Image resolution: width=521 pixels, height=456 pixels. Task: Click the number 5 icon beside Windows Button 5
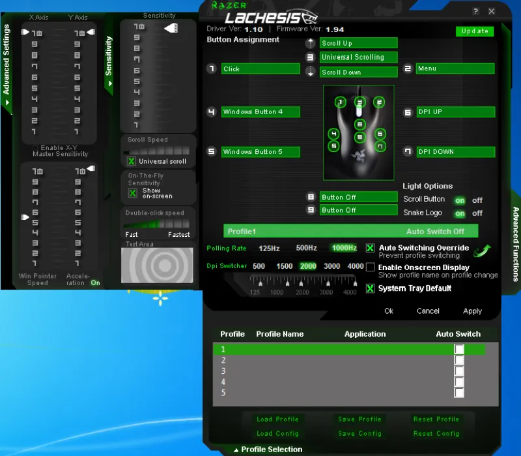211,151
